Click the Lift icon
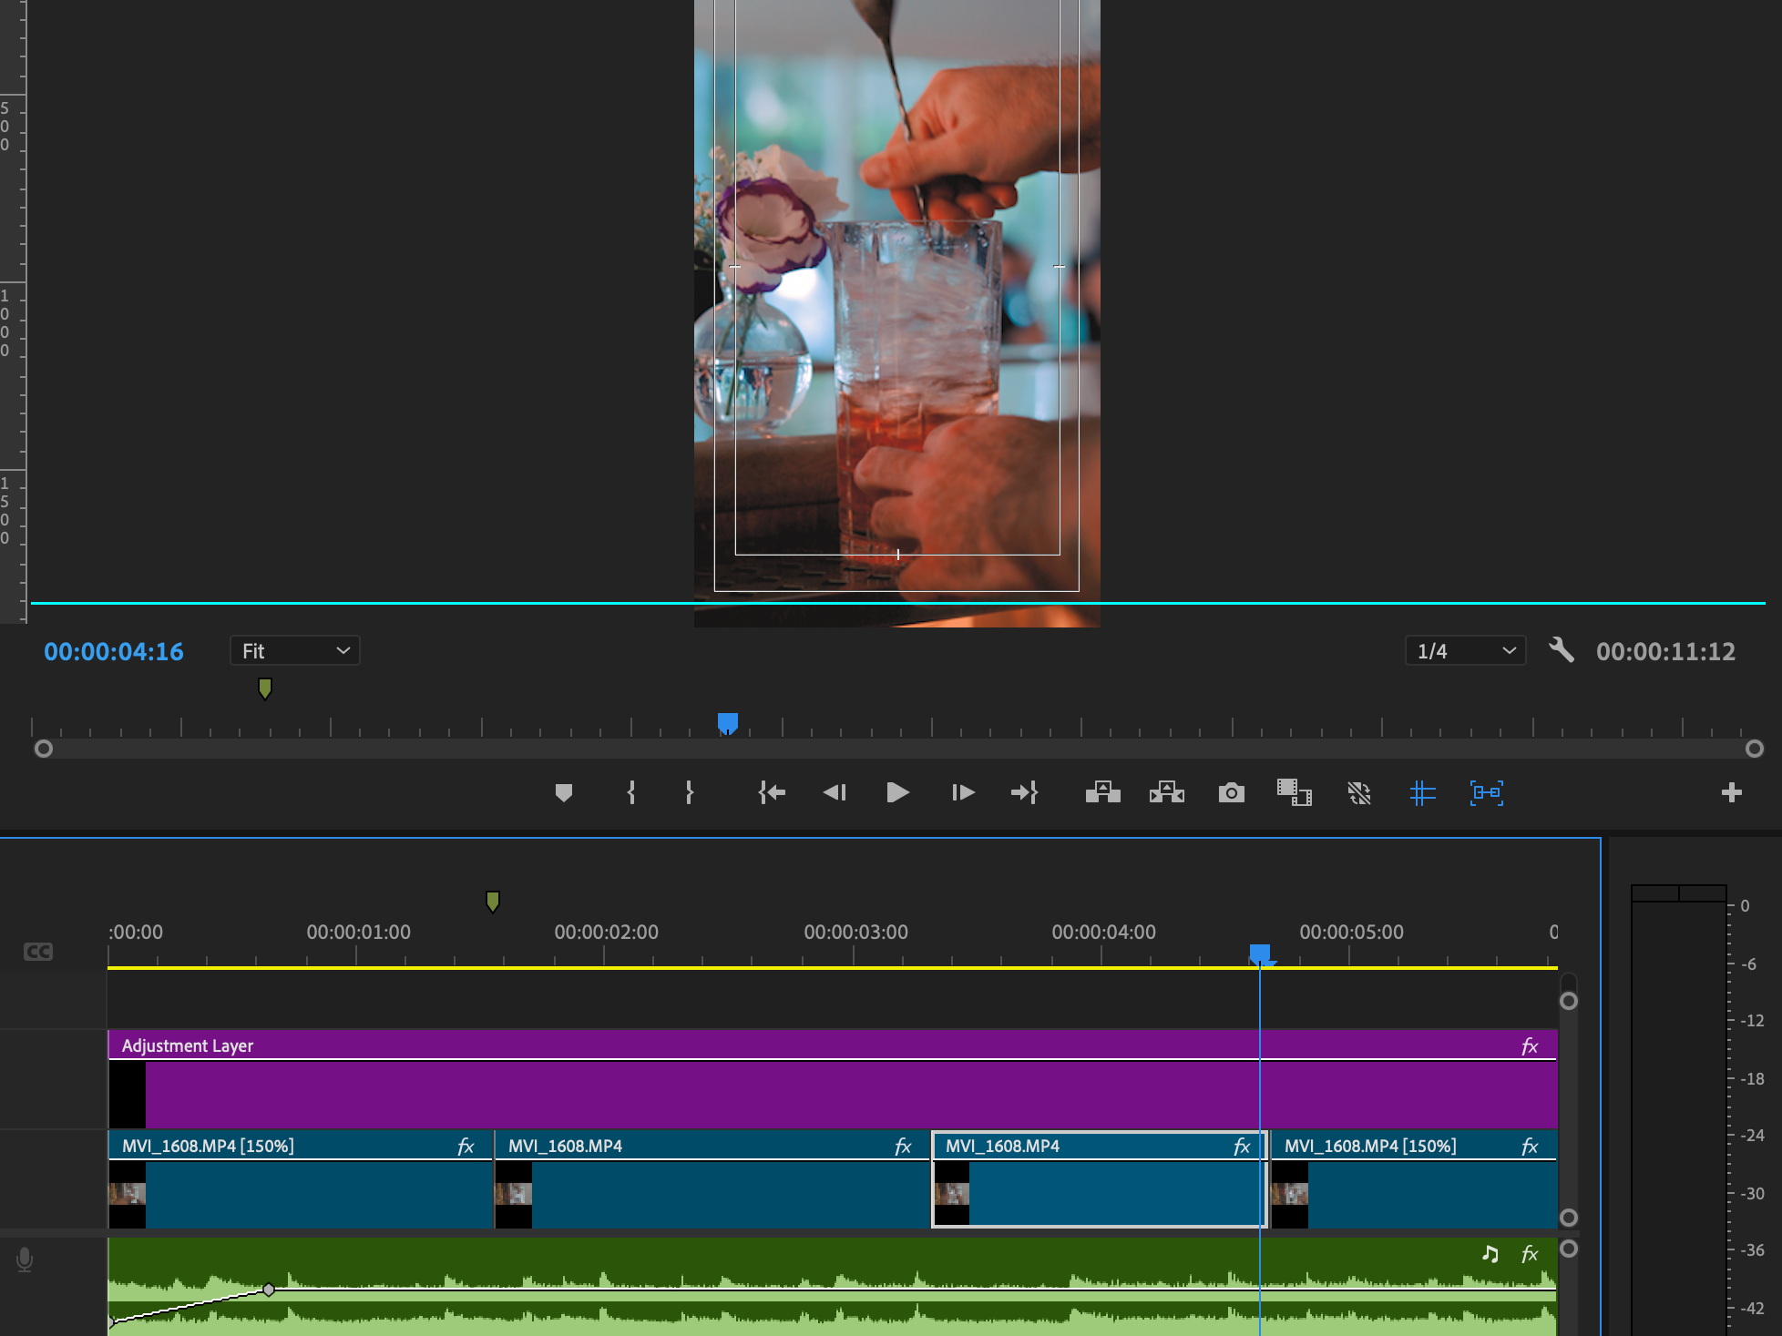The image size is (1782, 1336). click(1103, 793)
